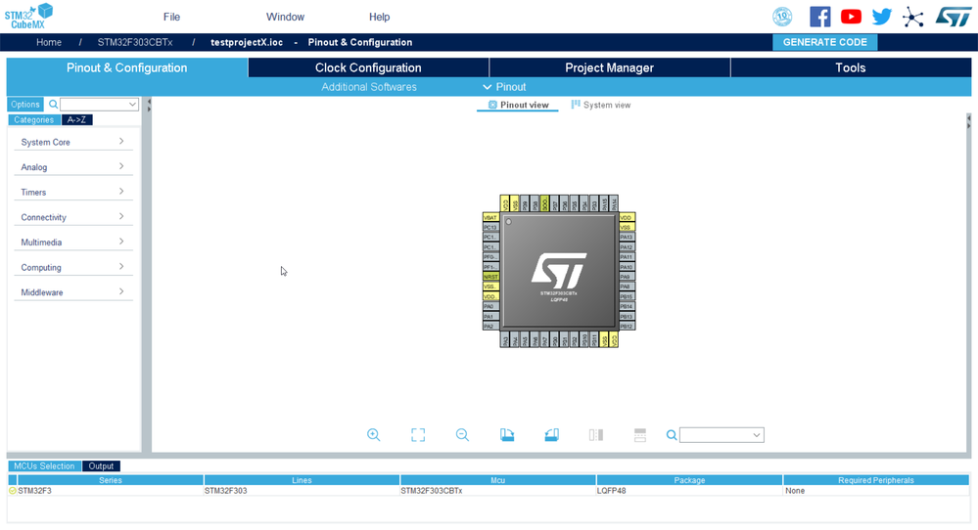
Task: Open the File menu
Action: [171, 17]
